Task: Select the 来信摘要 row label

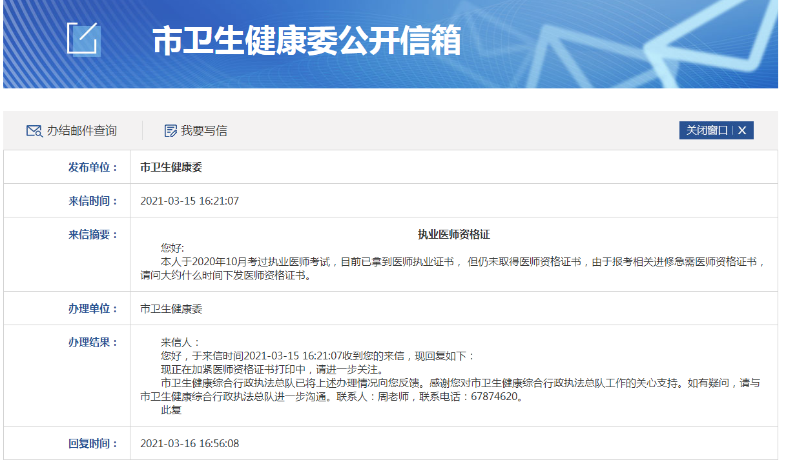Action: pos(93,234)
